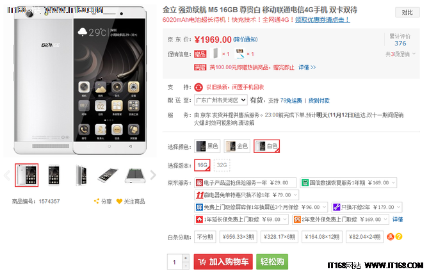Open 国信数据恢复服务1年期 service dropdown
The height and width of the screenshot is (274, 429).
point(348,182)
